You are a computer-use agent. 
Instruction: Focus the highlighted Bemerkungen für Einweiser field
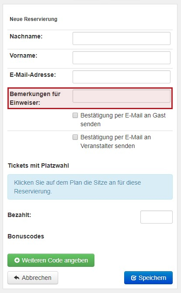pyautogui.click(x=122, y=96)
